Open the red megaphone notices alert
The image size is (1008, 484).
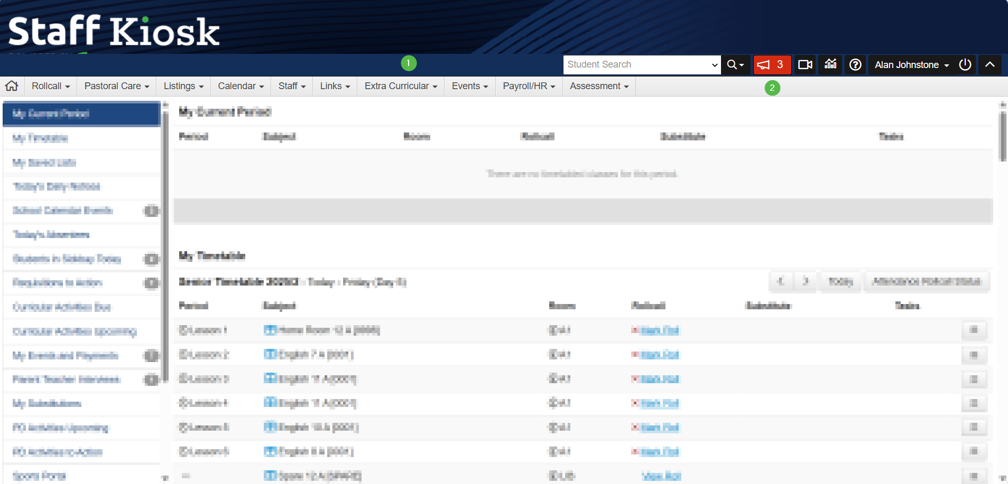coord(772,65)
